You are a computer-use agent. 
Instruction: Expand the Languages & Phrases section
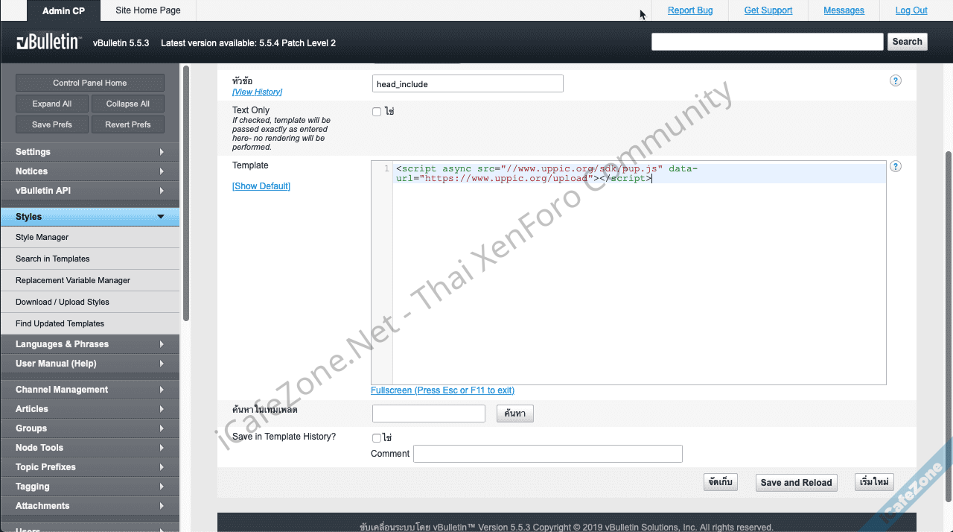pos(90,344)
